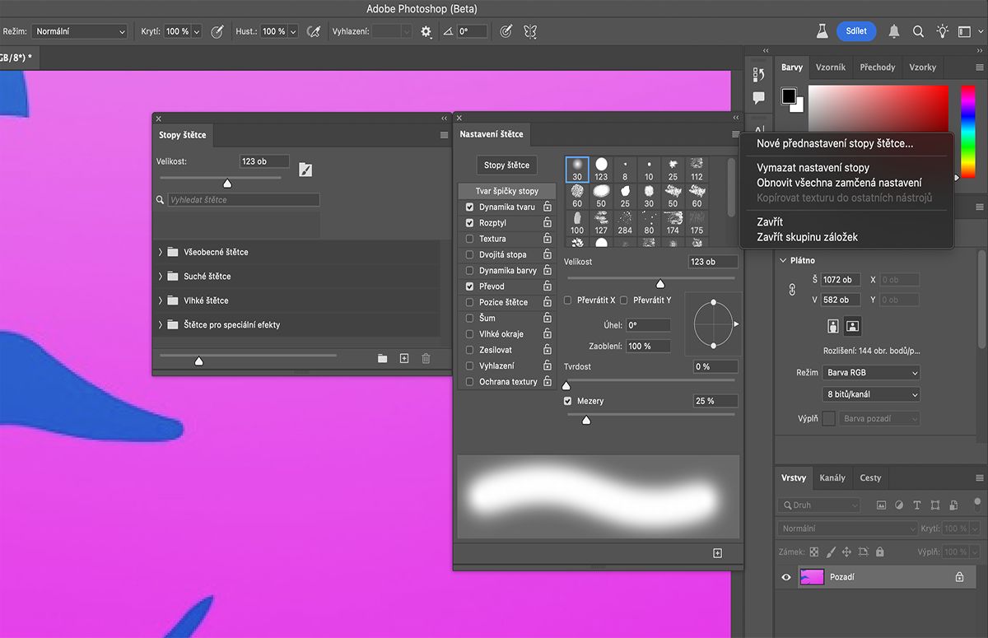Open Barva RGB mode dropdown
Screen dimensions: 988x638
click(x=871, y=373)
